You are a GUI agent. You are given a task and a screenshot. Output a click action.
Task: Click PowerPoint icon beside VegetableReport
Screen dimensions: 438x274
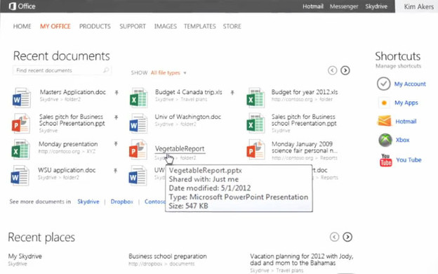pos(138,150)
